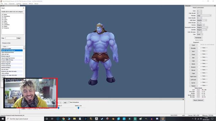Open the Windows Start menu
The image size is (216, 121).
(3, 119)
